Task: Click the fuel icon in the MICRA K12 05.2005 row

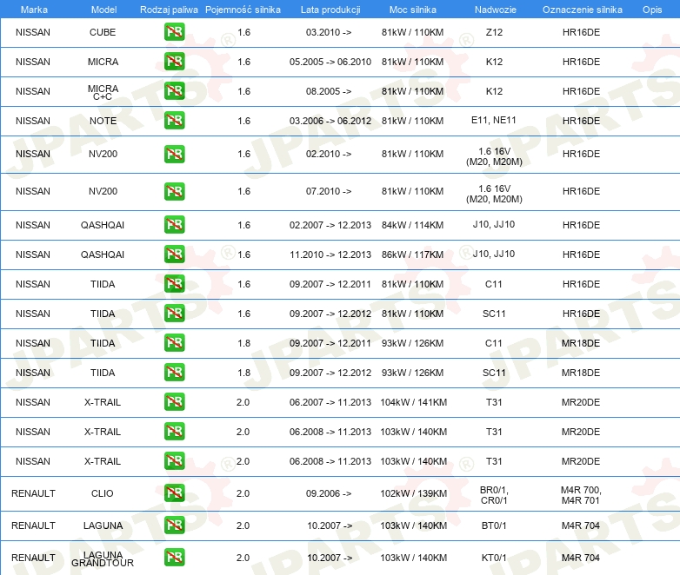Action: coord(174,62)
